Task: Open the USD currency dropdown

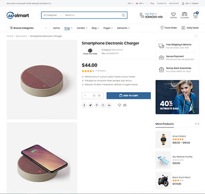Action: [x=130, y=3]
